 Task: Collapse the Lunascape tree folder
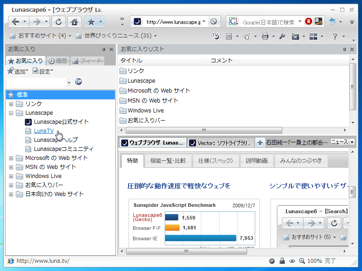coord(11,113)
